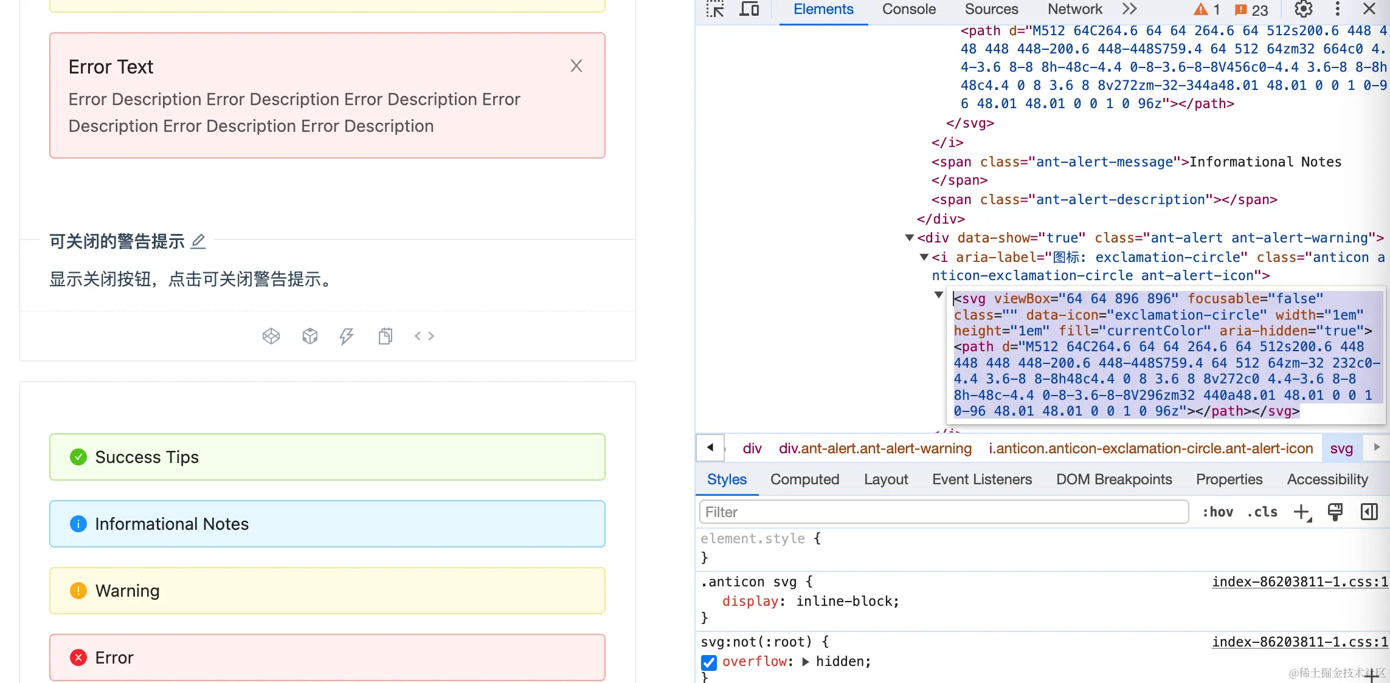Collapse the exclamation-circle i element node
1390x683 pixels.
tap(924, 258)
